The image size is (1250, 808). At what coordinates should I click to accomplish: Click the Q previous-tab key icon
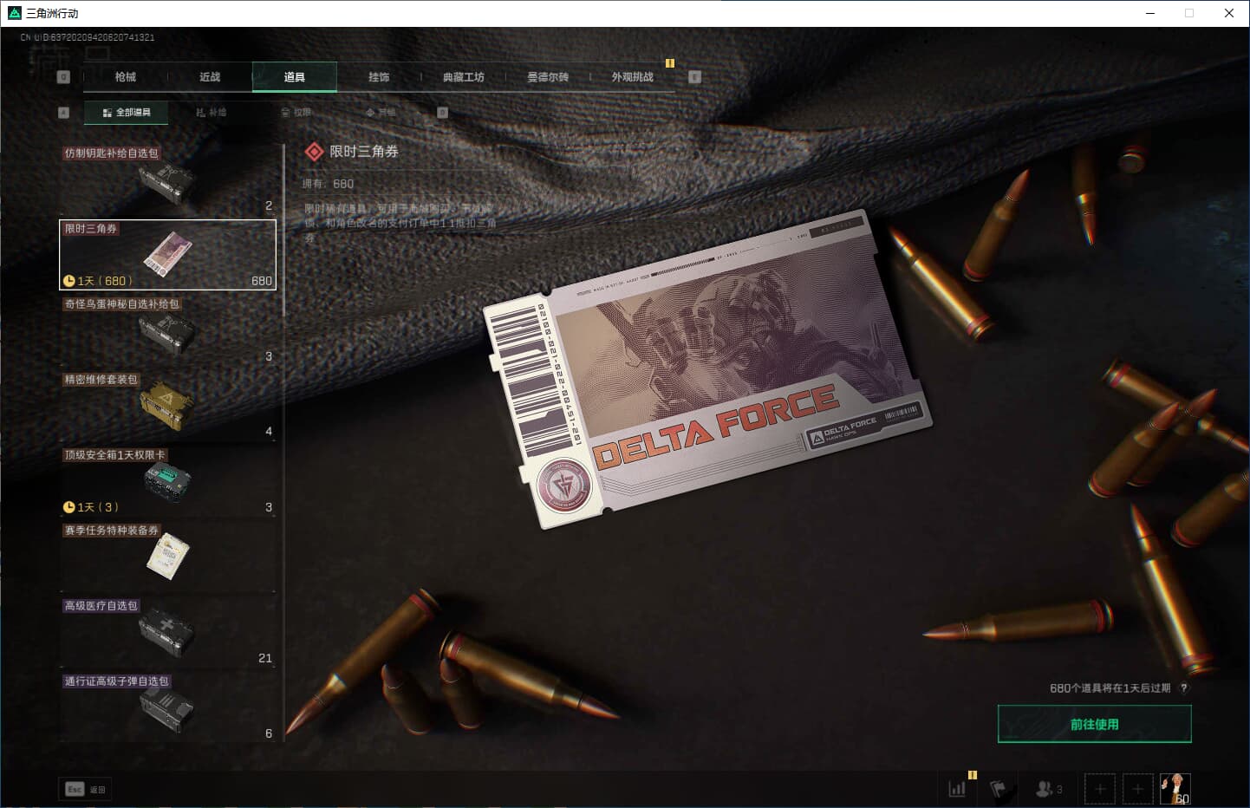[63, 77]
